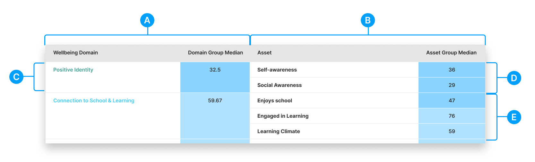This screenshot has height=162, width=535.
Task: Click the Asset column header
Action: click(264, 53)
